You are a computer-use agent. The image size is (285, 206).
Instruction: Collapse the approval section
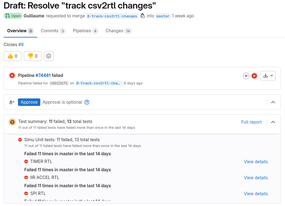tap(273, 102)
